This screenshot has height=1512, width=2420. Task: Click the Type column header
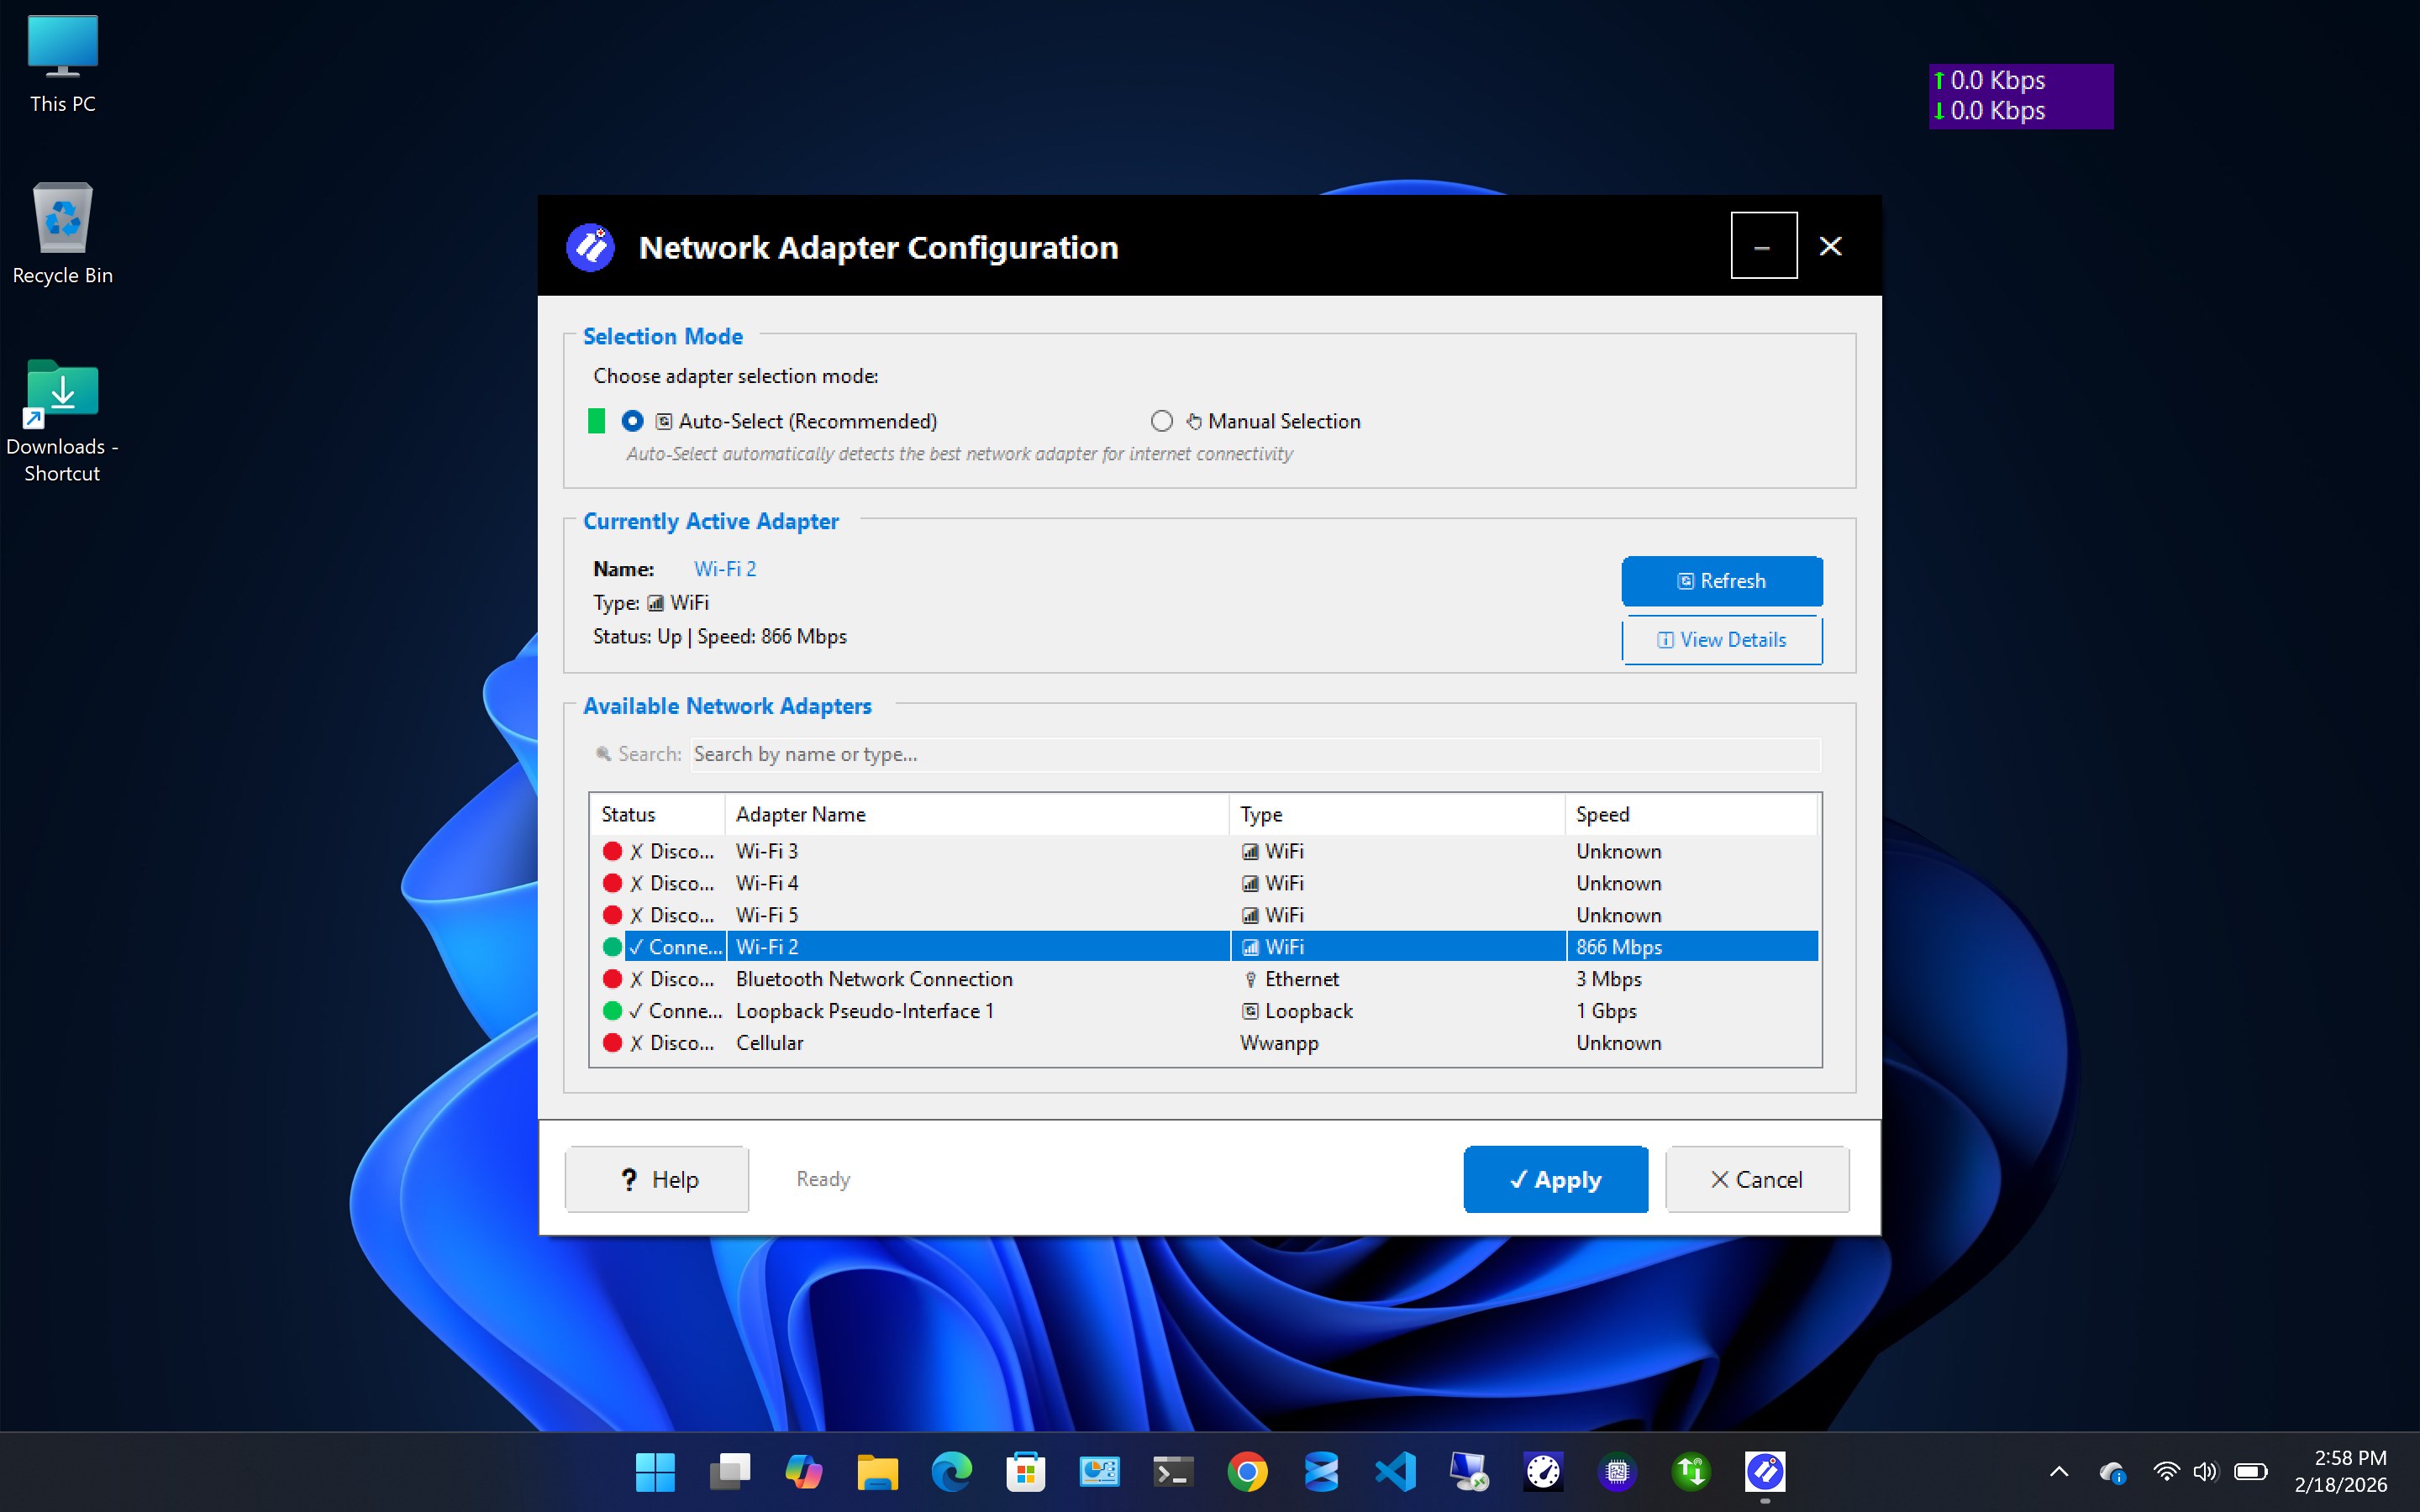tap(1397, 814)
